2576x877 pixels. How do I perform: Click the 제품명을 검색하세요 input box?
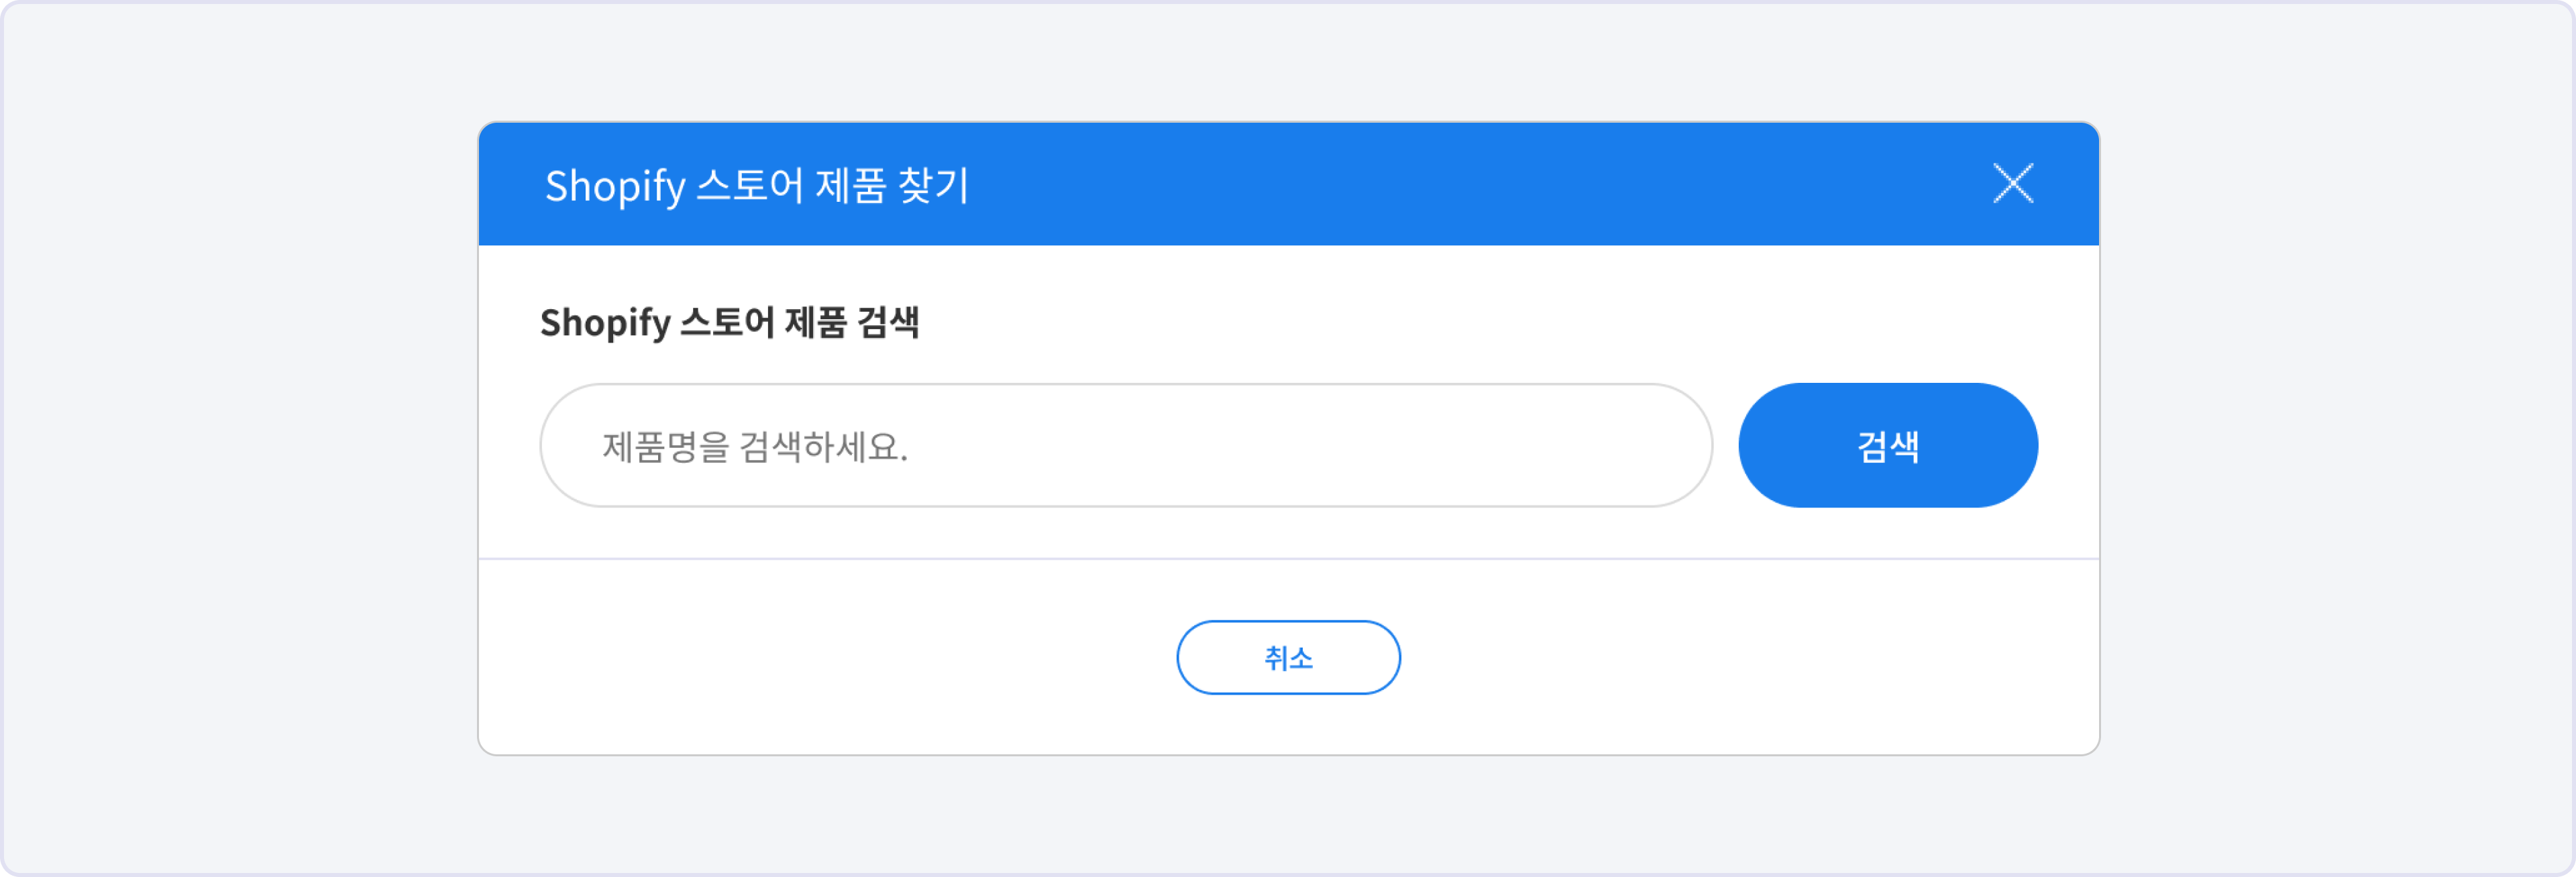click(x=1125, y=446)
